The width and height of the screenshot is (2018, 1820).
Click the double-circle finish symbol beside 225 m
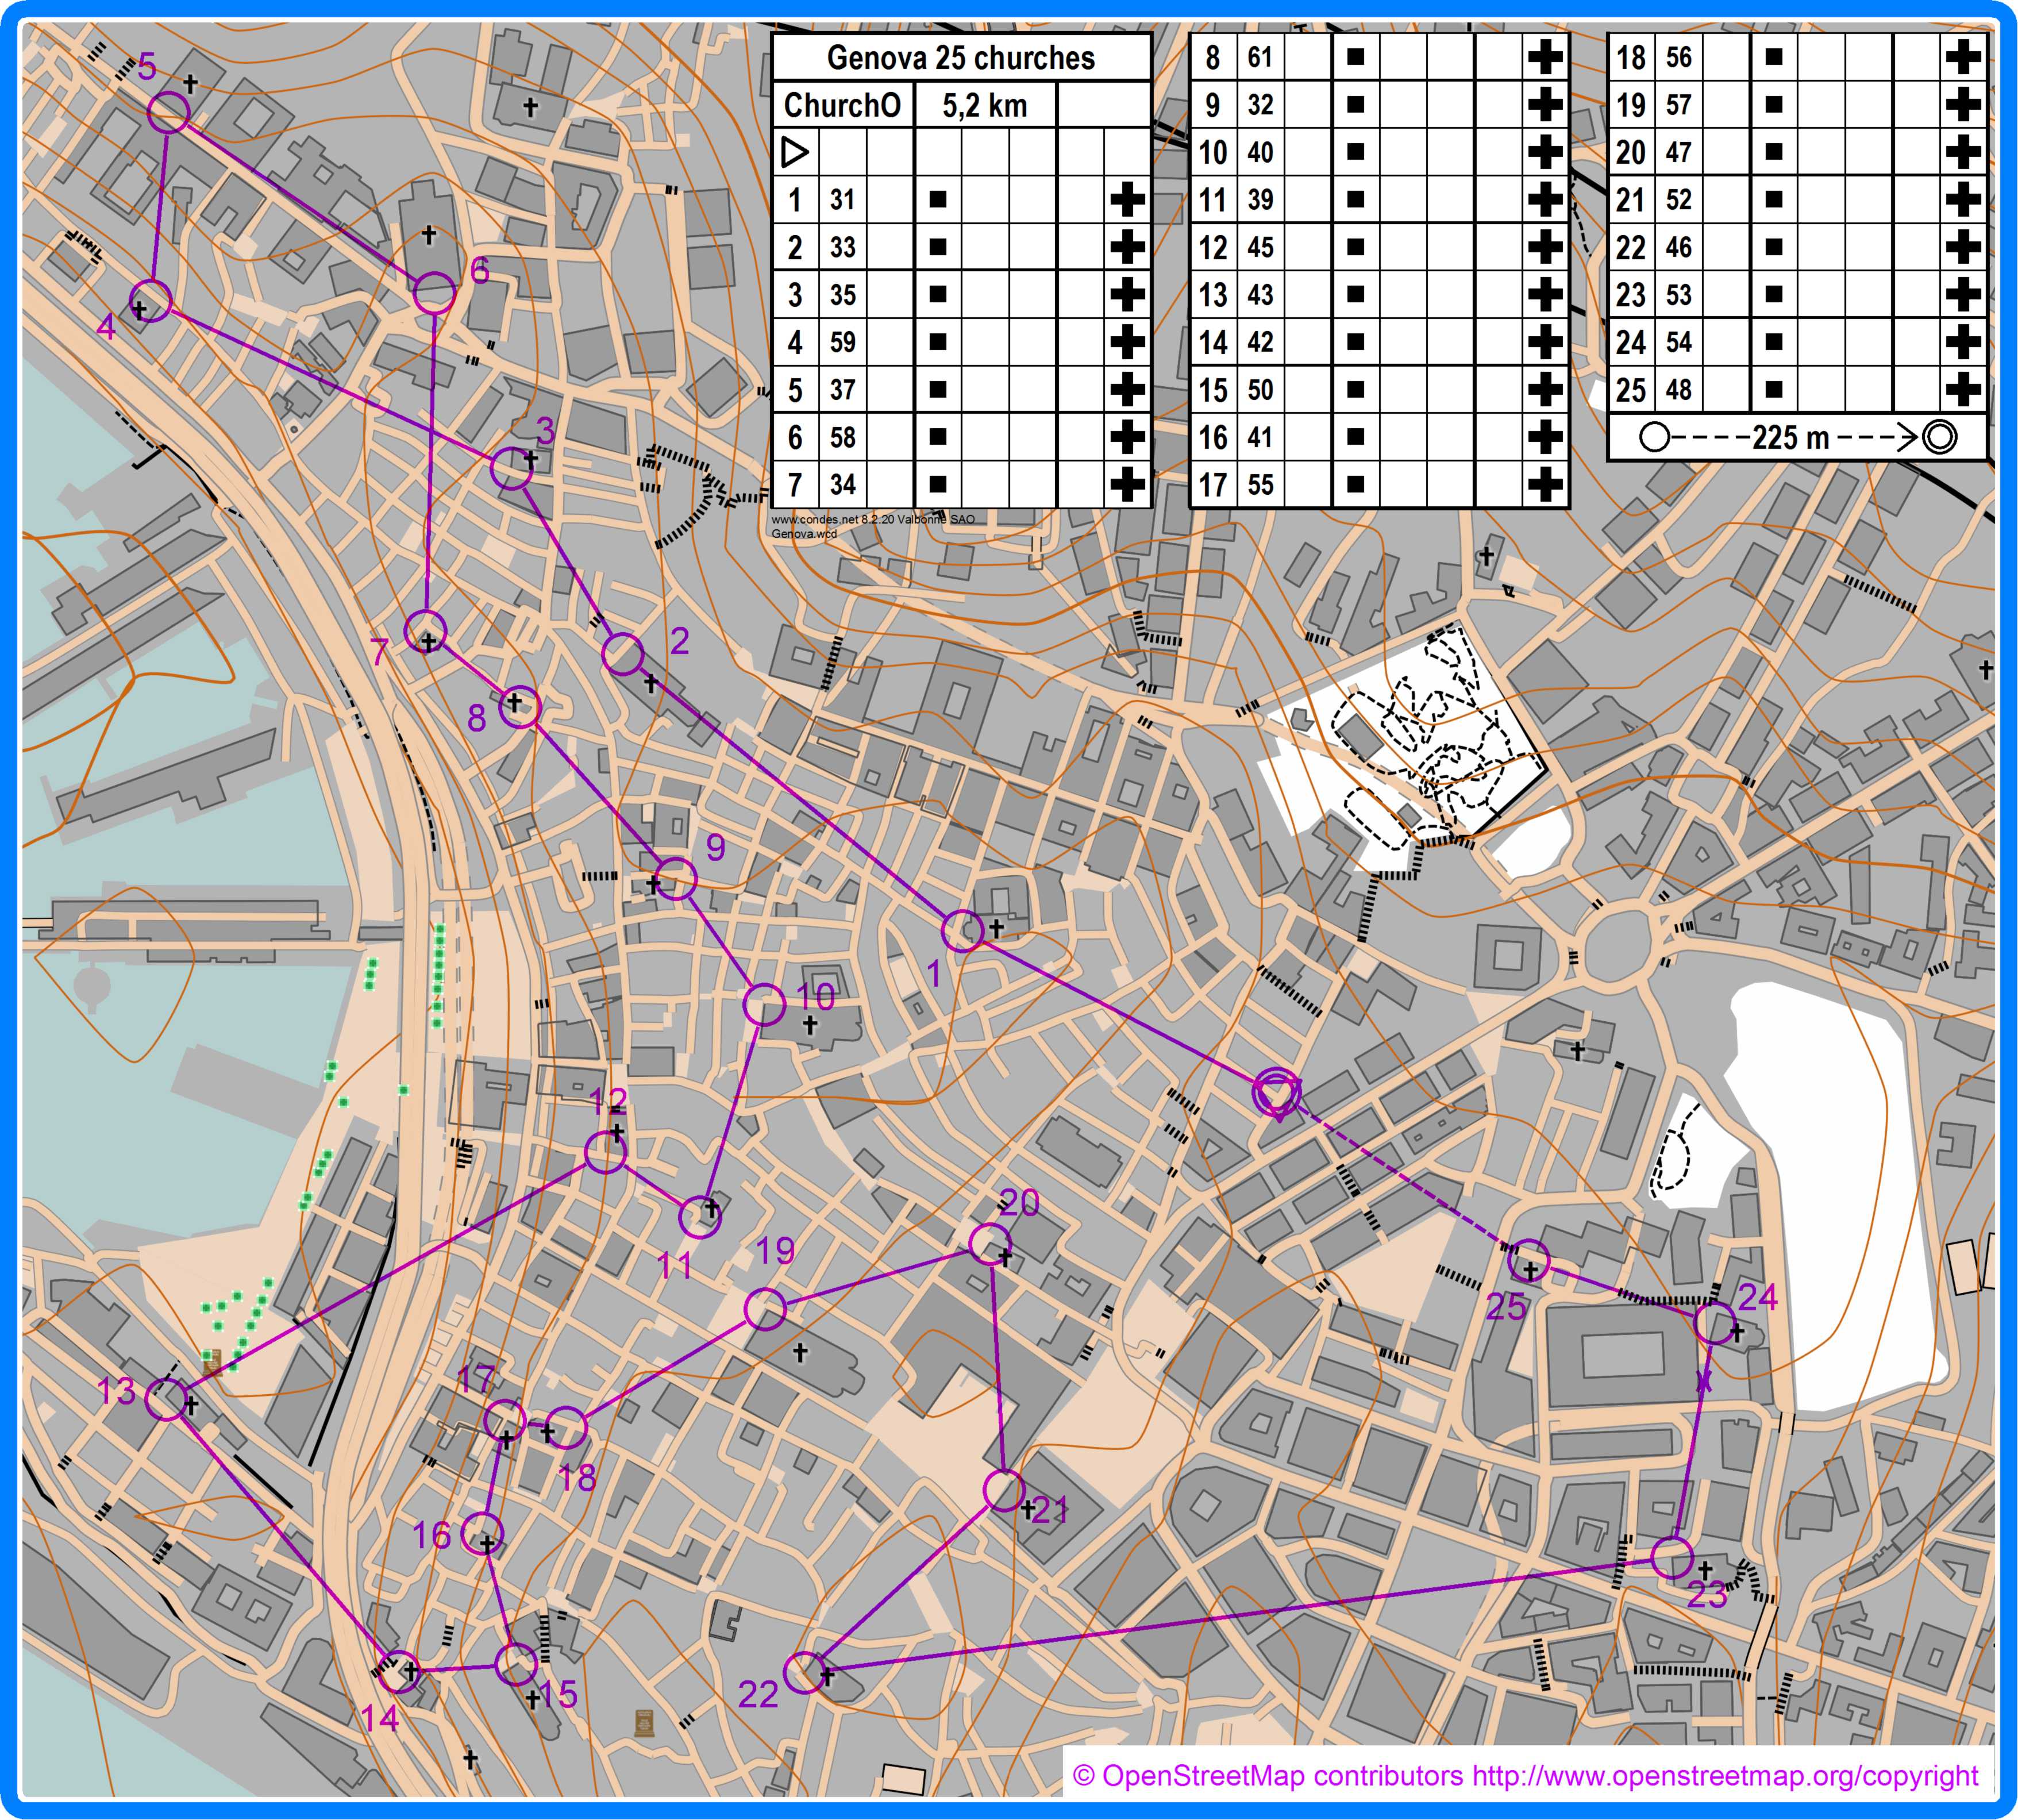(x=1940, y=438)
